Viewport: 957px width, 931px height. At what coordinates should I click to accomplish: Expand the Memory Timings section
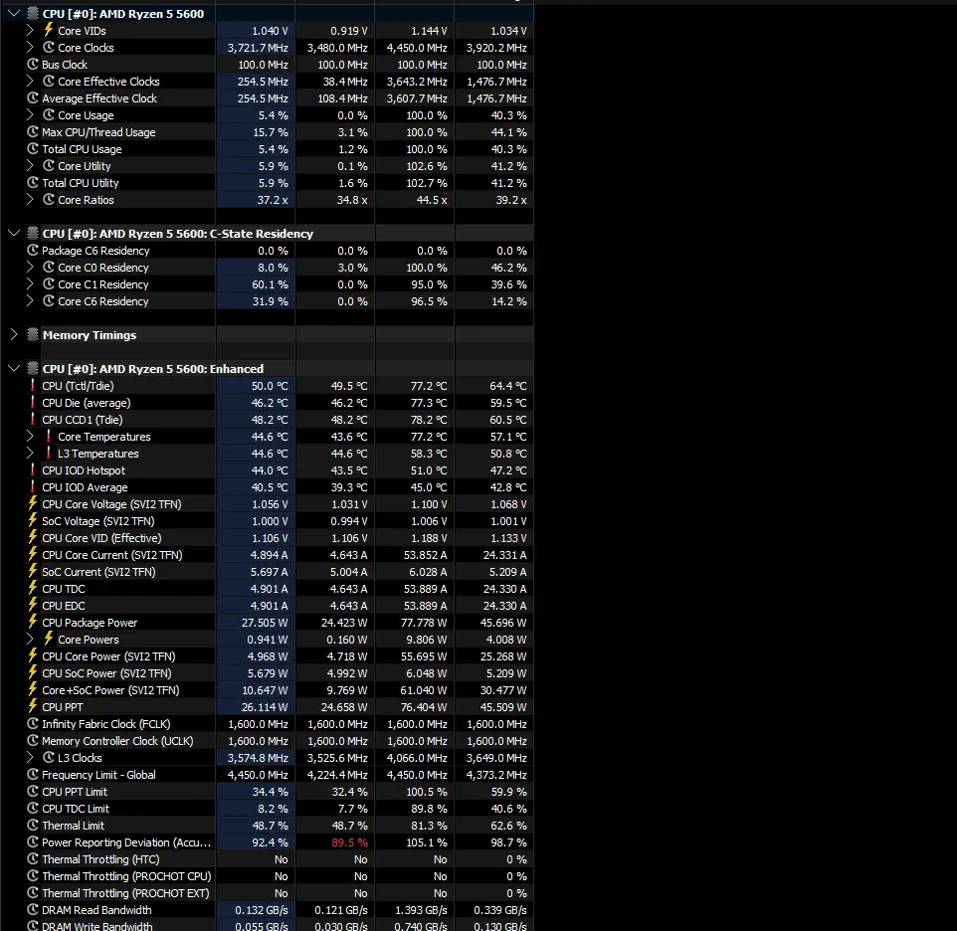14,334
